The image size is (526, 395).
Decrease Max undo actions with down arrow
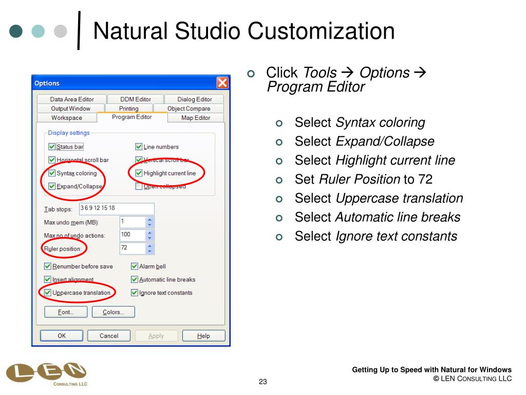(149, 238)
